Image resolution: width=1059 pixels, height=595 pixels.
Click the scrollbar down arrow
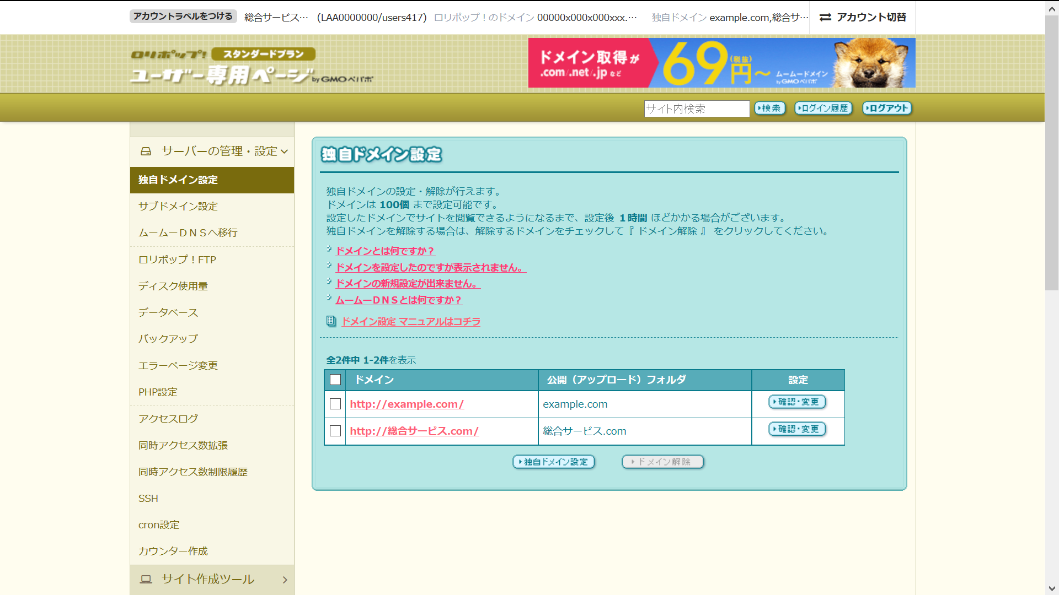(x=1052, y=588)
